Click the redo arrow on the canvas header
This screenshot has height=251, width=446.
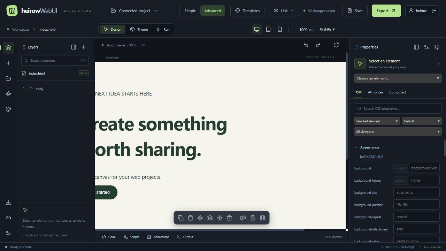tap(318, 45)
